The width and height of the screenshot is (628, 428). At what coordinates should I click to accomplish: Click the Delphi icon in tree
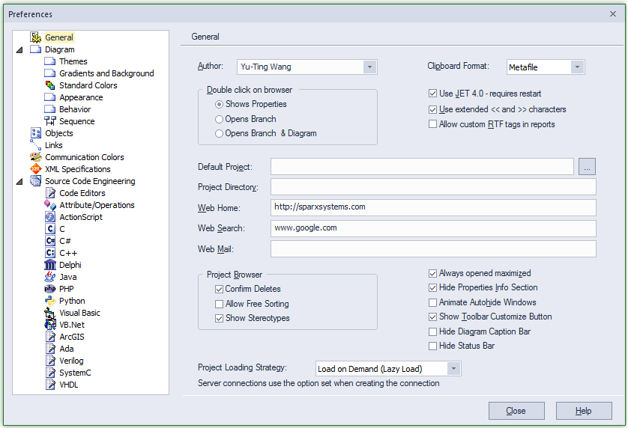50,265
